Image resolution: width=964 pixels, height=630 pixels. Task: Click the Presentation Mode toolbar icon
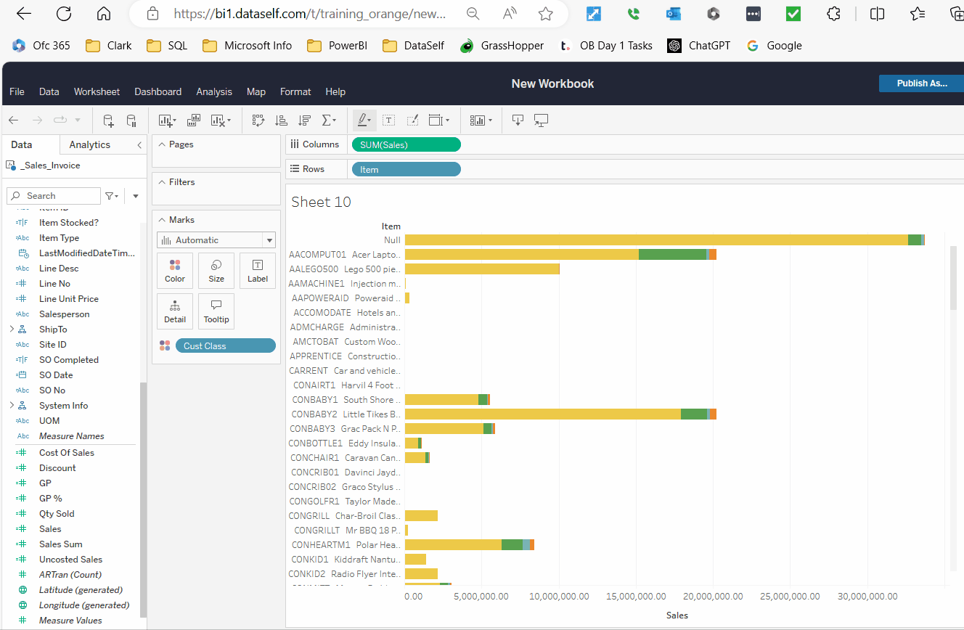click(x=541, y=120)
